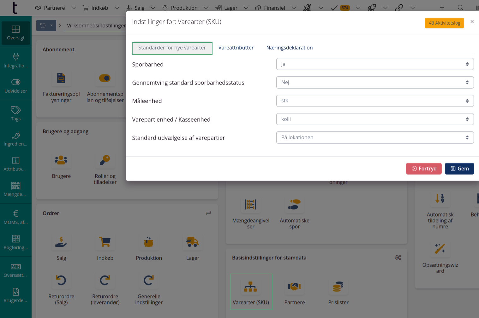The image size is (479, 318).
Task: Open the Aktivitetslog button
Action: (444, 23)
